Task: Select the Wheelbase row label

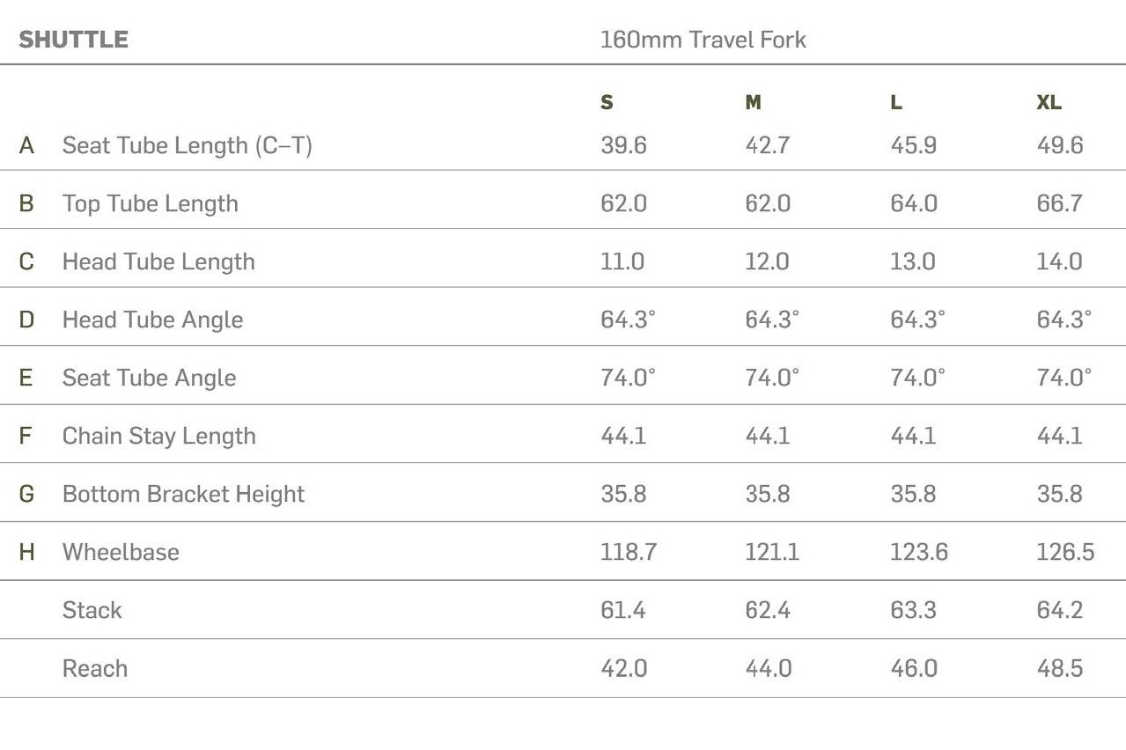Action: point(121,552)
